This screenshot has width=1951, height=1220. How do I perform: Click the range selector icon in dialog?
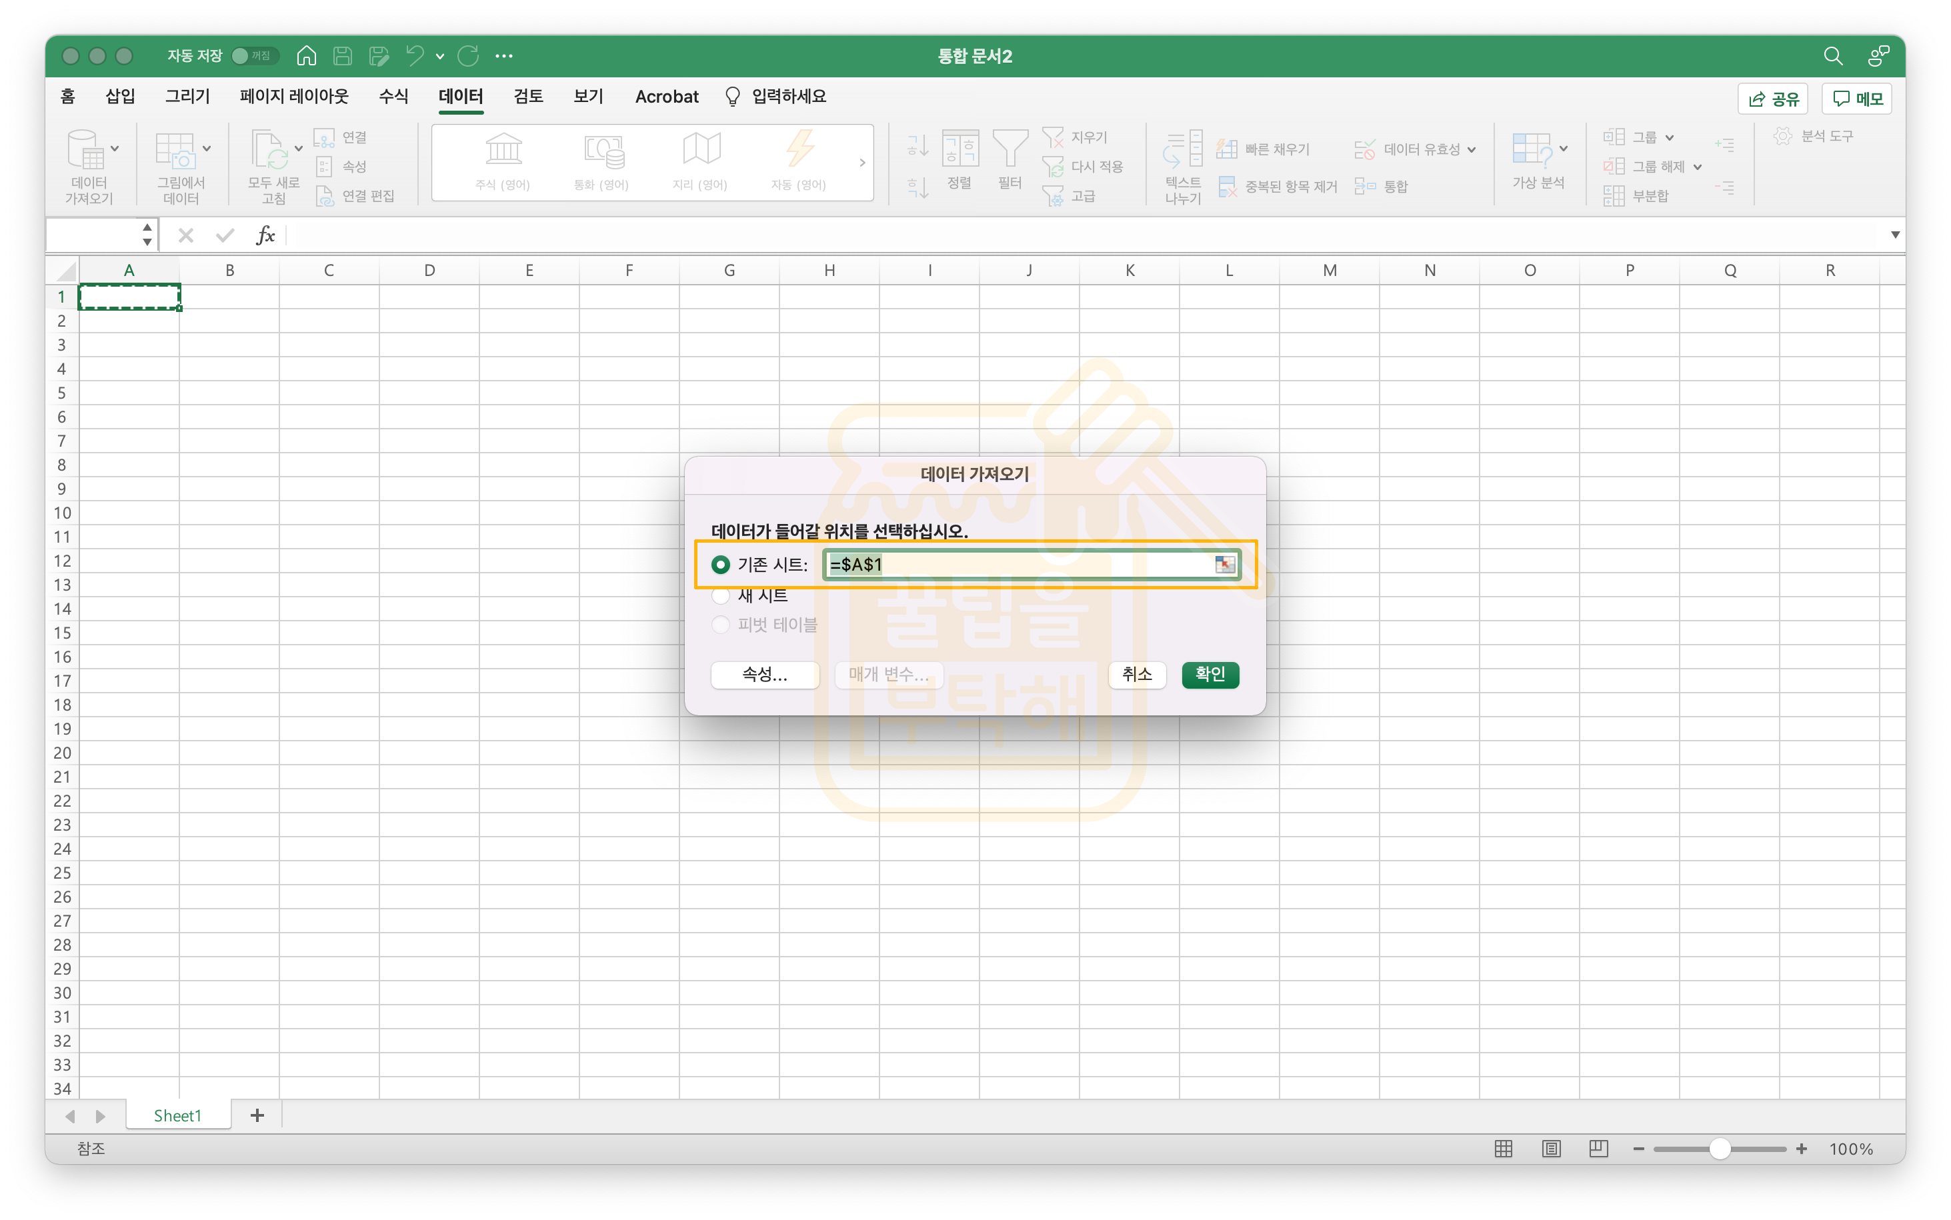coord(1224,565)
